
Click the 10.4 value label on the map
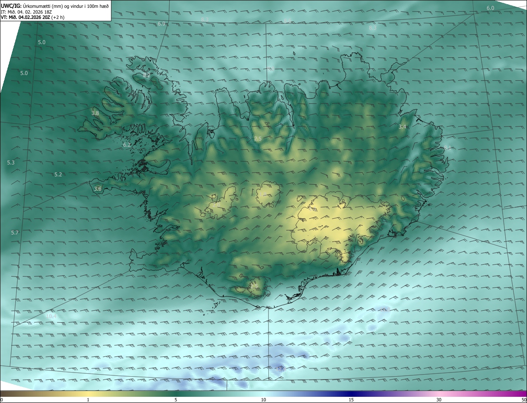point(51,316)
